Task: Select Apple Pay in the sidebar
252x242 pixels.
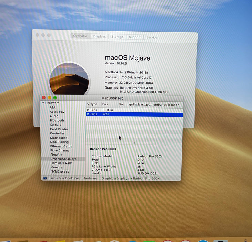Action: coord(57,112)
